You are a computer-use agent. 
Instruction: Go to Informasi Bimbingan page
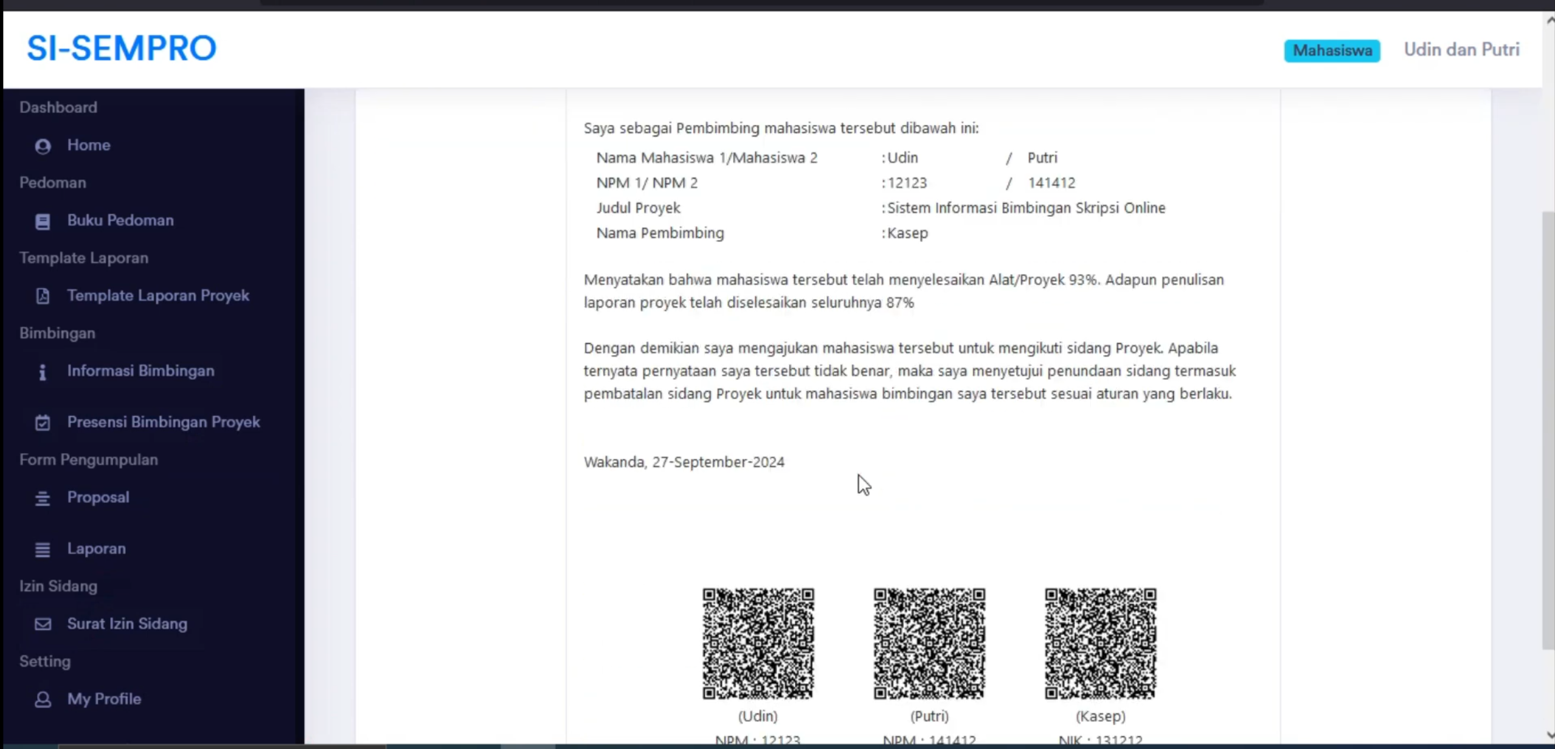click(140, 371)
